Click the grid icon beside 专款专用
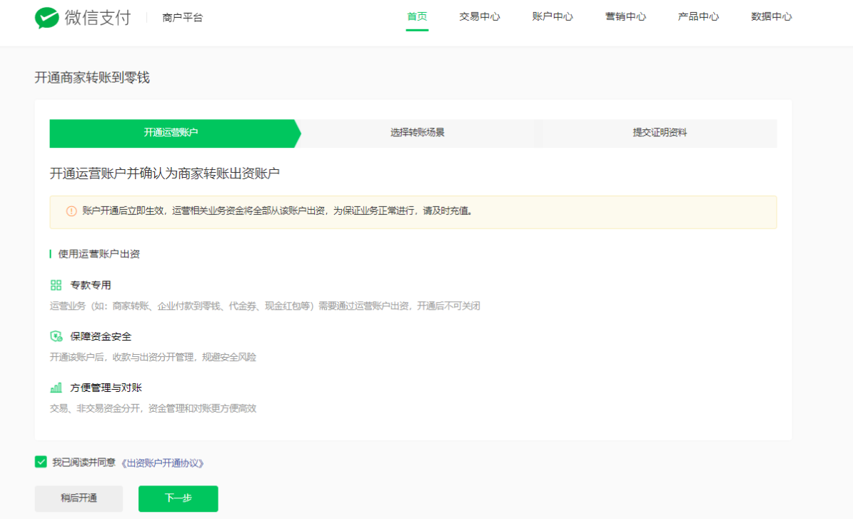853x519 pixels. click(x=56, y=286)
